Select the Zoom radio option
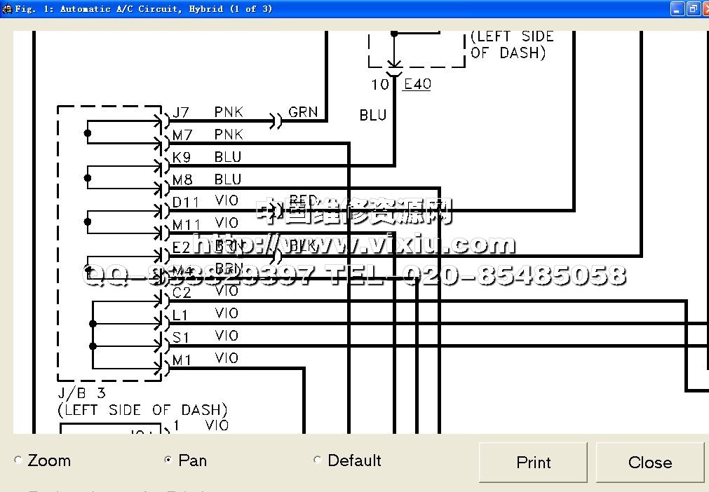This screenshot has height=492, width=709. pyautogui.click(x=19, y=460)
